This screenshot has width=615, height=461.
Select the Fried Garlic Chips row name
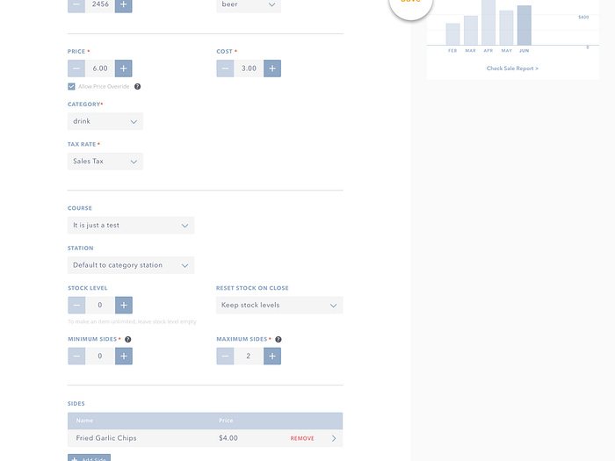pos(106,438)
